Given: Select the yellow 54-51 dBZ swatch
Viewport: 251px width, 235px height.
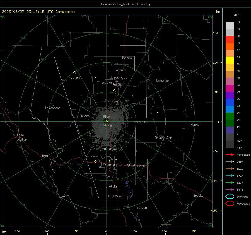Looking at the screenshot, I should point(230,60).
